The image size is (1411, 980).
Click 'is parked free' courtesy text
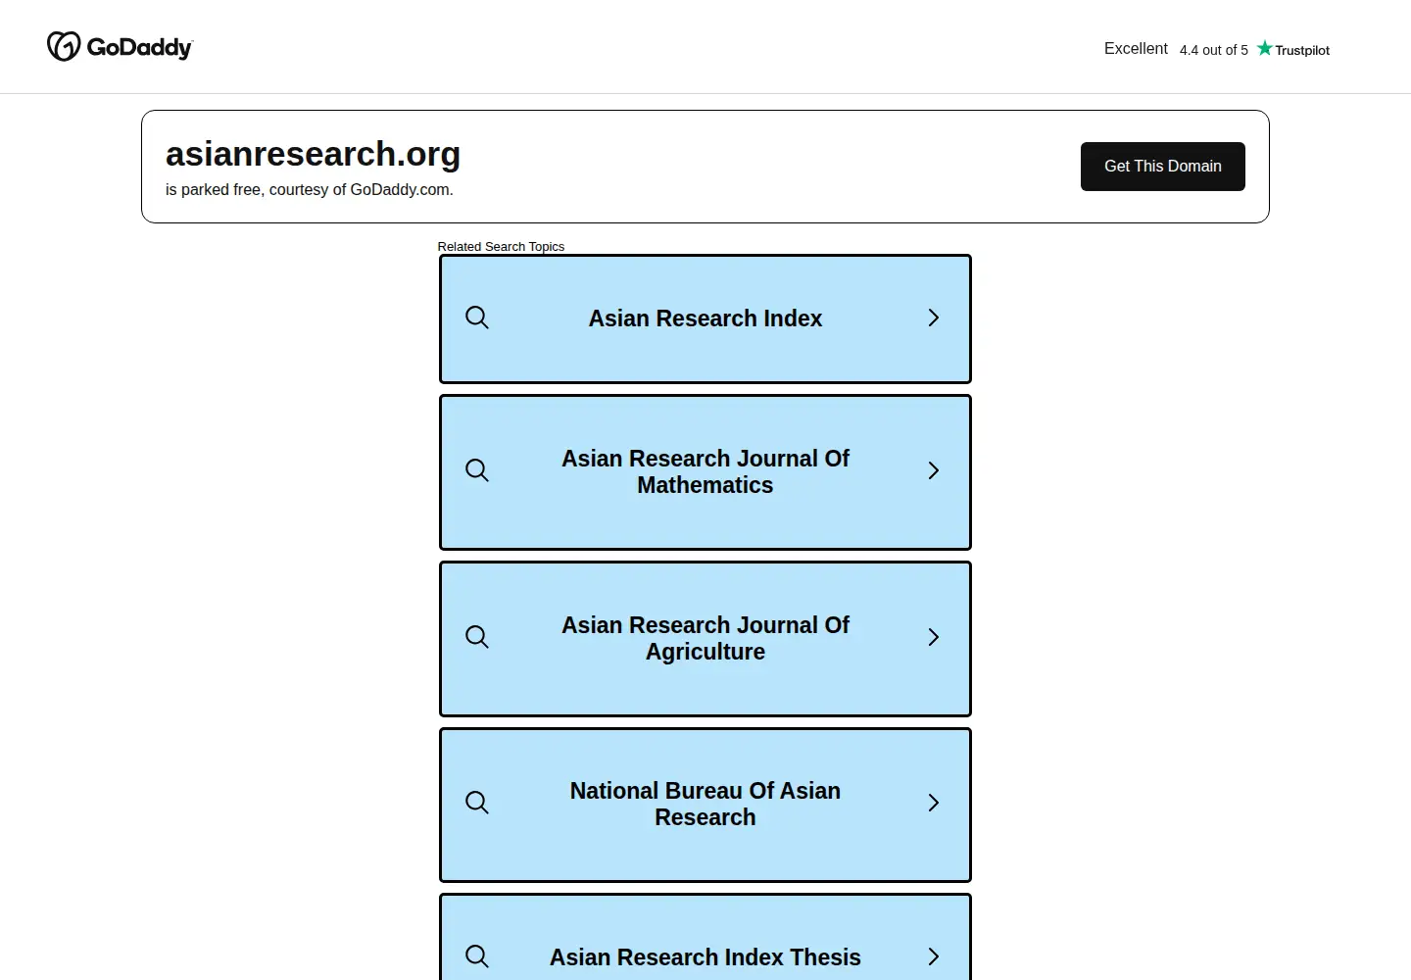[x=310, y=190]
